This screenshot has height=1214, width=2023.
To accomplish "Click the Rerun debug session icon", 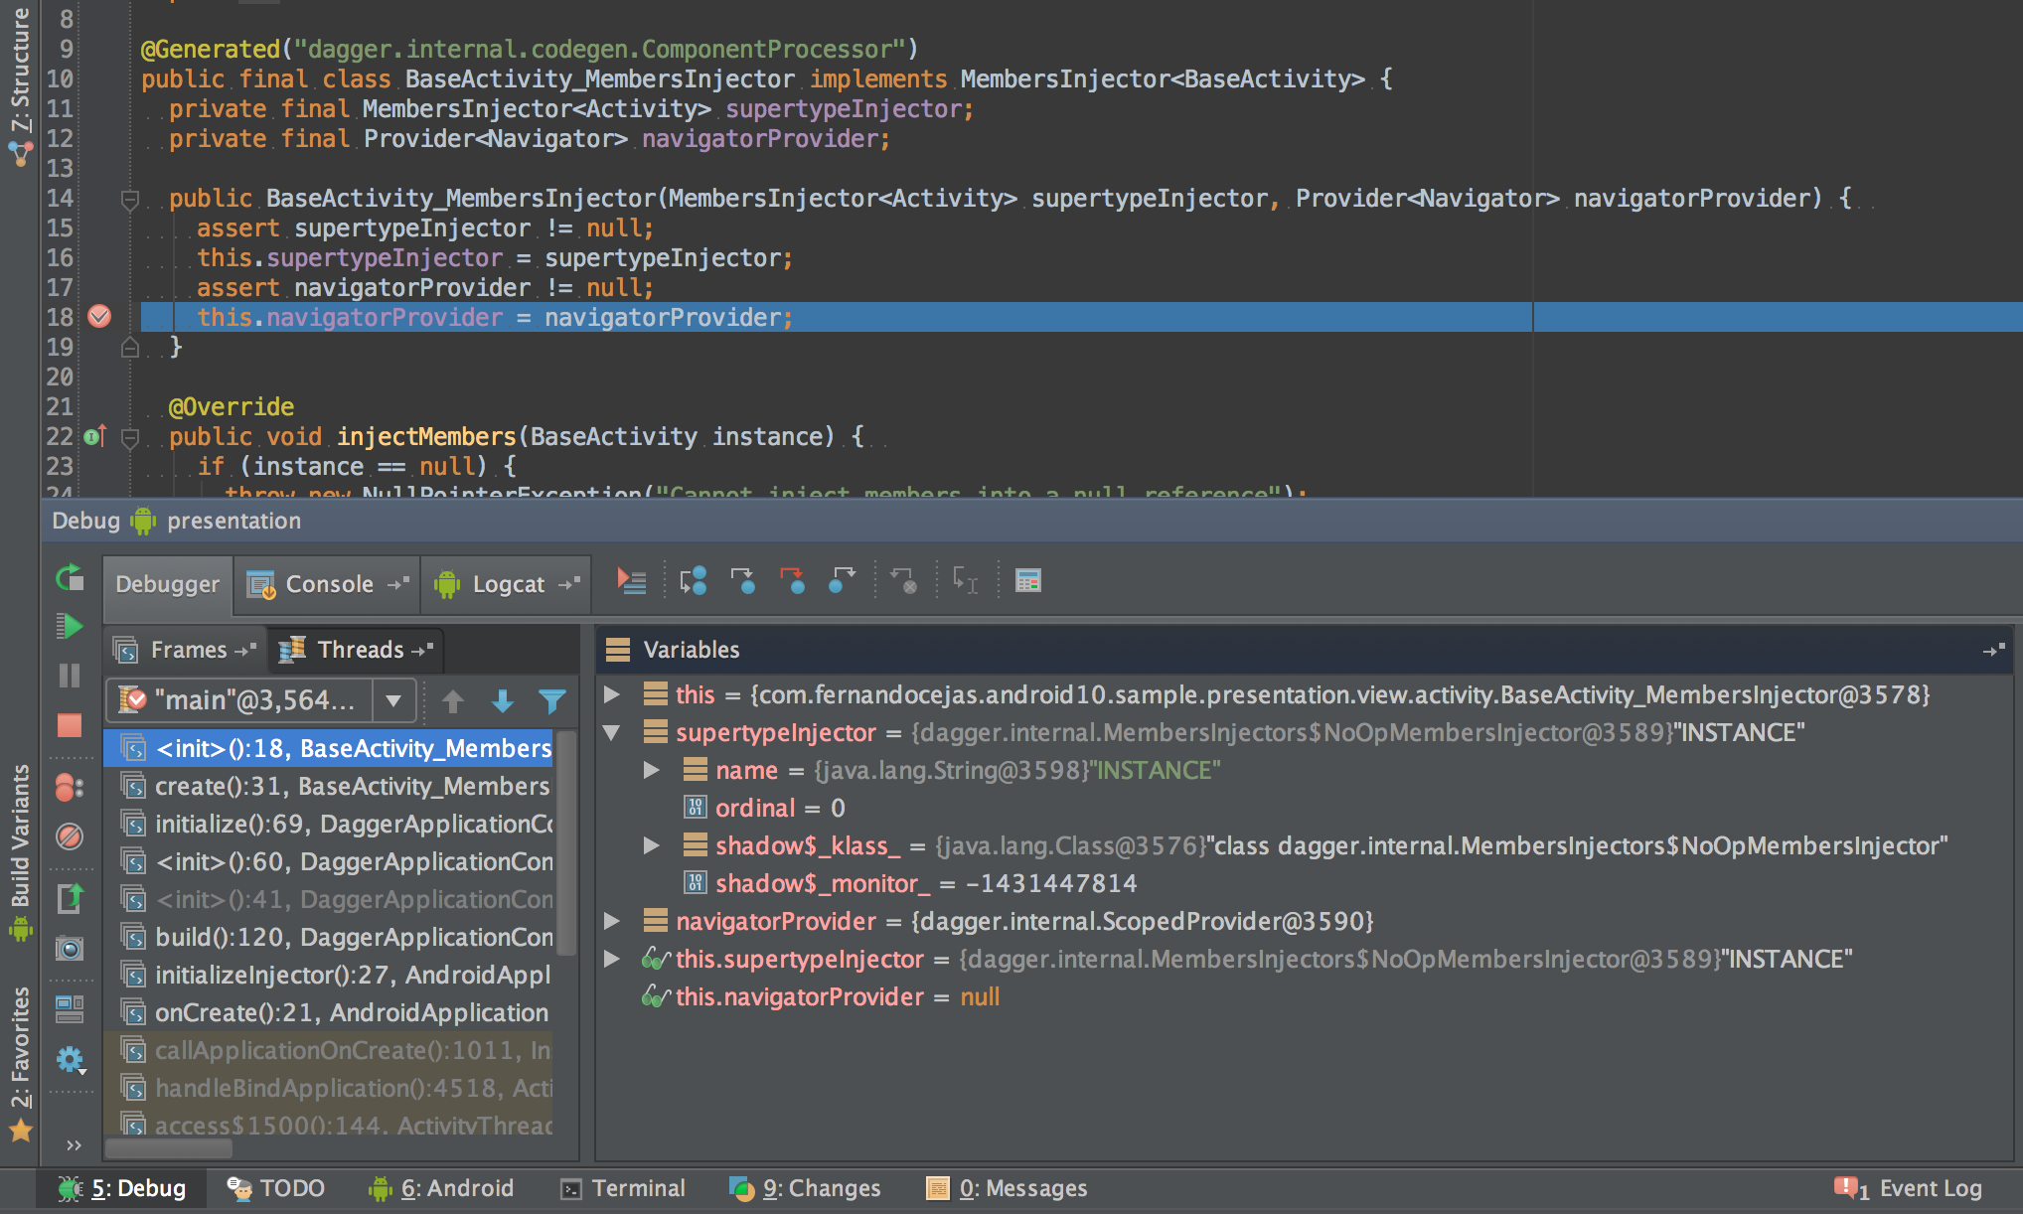I will 70,578.
